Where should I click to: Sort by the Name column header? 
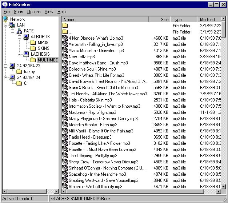[105, 19]
